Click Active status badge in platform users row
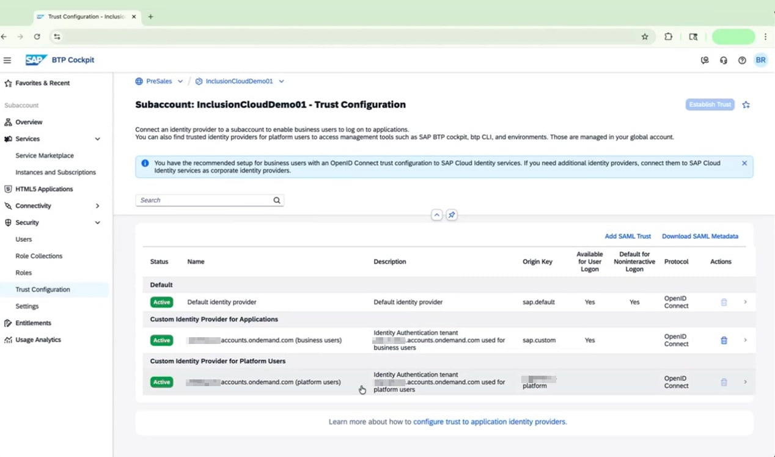The height and width of the screenshot is (457, 775). point(161,382)
